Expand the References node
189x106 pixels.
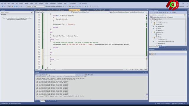pos(152,21)
